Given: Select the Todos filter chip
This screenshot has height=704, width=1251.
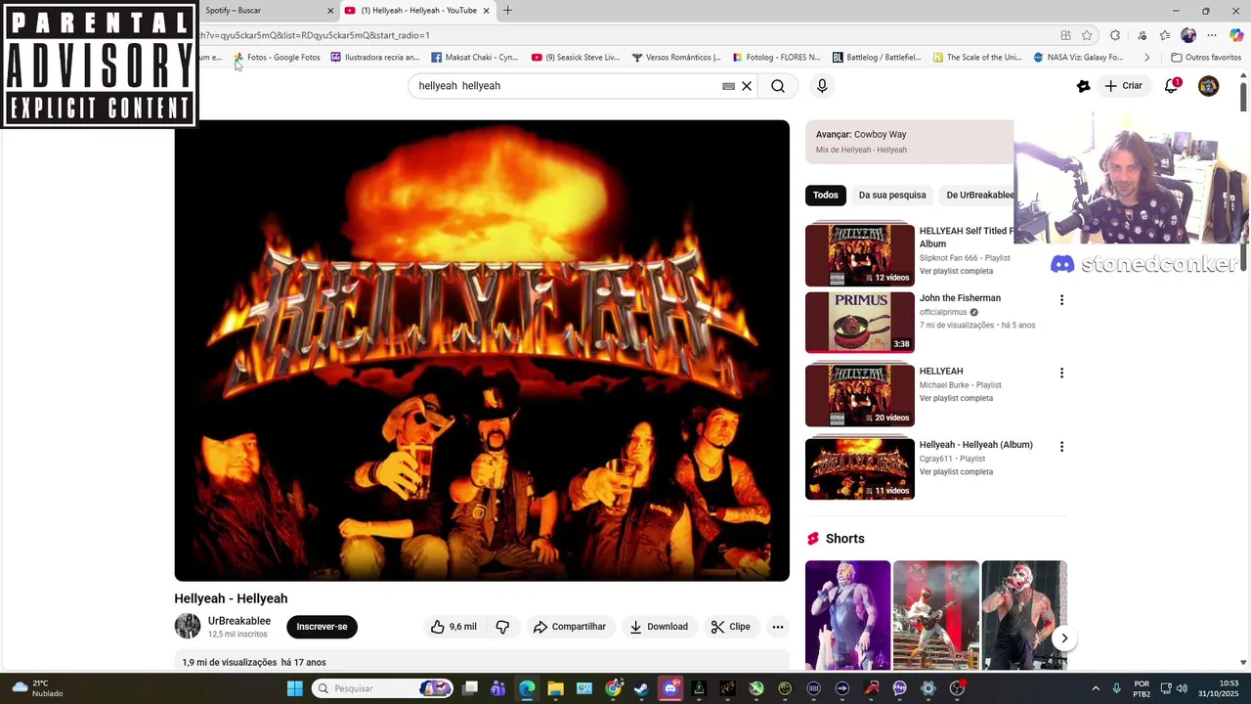Looking at the screenshot, I should tap(826, 195).
